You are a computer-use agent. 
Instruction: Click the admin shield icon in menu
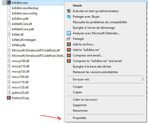[69, 11]
